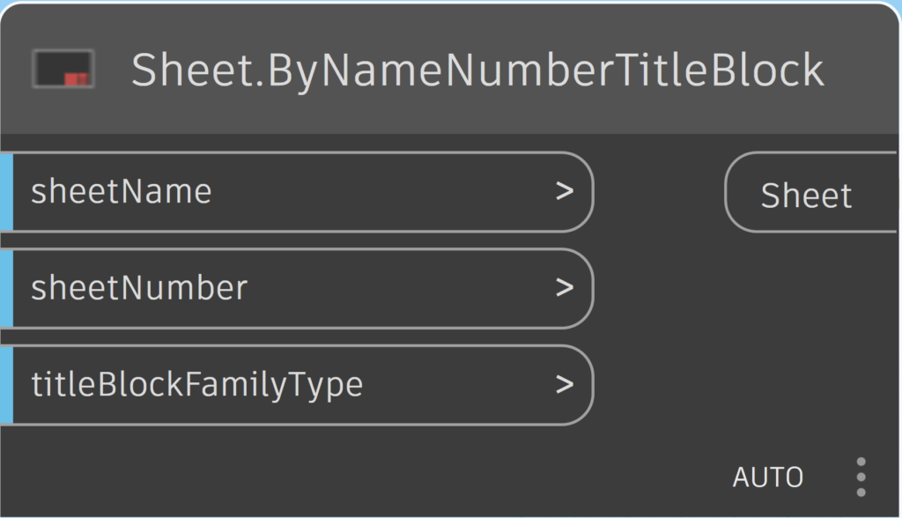Click the Sheet output port

click(807, 195)
